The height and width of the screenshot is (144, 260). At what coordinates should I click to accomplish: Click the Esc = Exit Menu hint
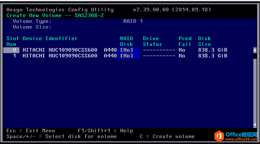coord(31,131)
